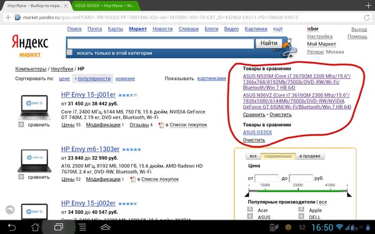Reload the page with the refresh icon
This screenshot has width=375, height=234.
[x=367, y=17]
